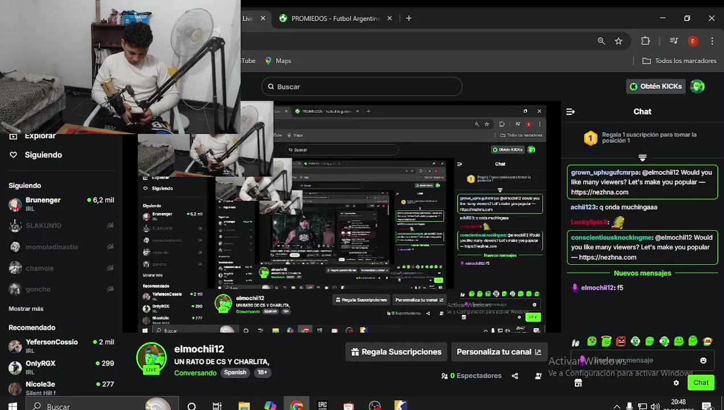Click the Nuevos mensajes divider link
Viewport: 724px width, 410px height.
[x=642, y=273]
